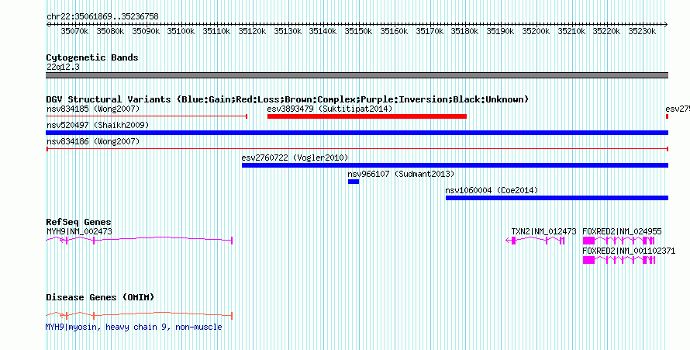Viewport: 690px width, 350px height.
Task: Click the small nsv966107 blue bar
Action: [x=354, y=182]
